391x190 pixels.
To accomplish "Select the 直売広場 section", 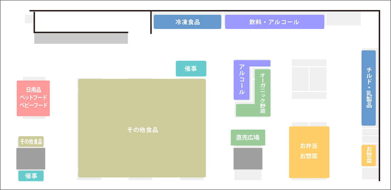I will [x=248, y=137].
